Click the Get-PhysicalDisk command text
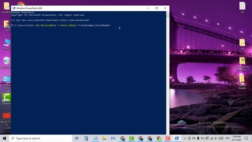The image size is (252, 142). click(x=46, y=25)
